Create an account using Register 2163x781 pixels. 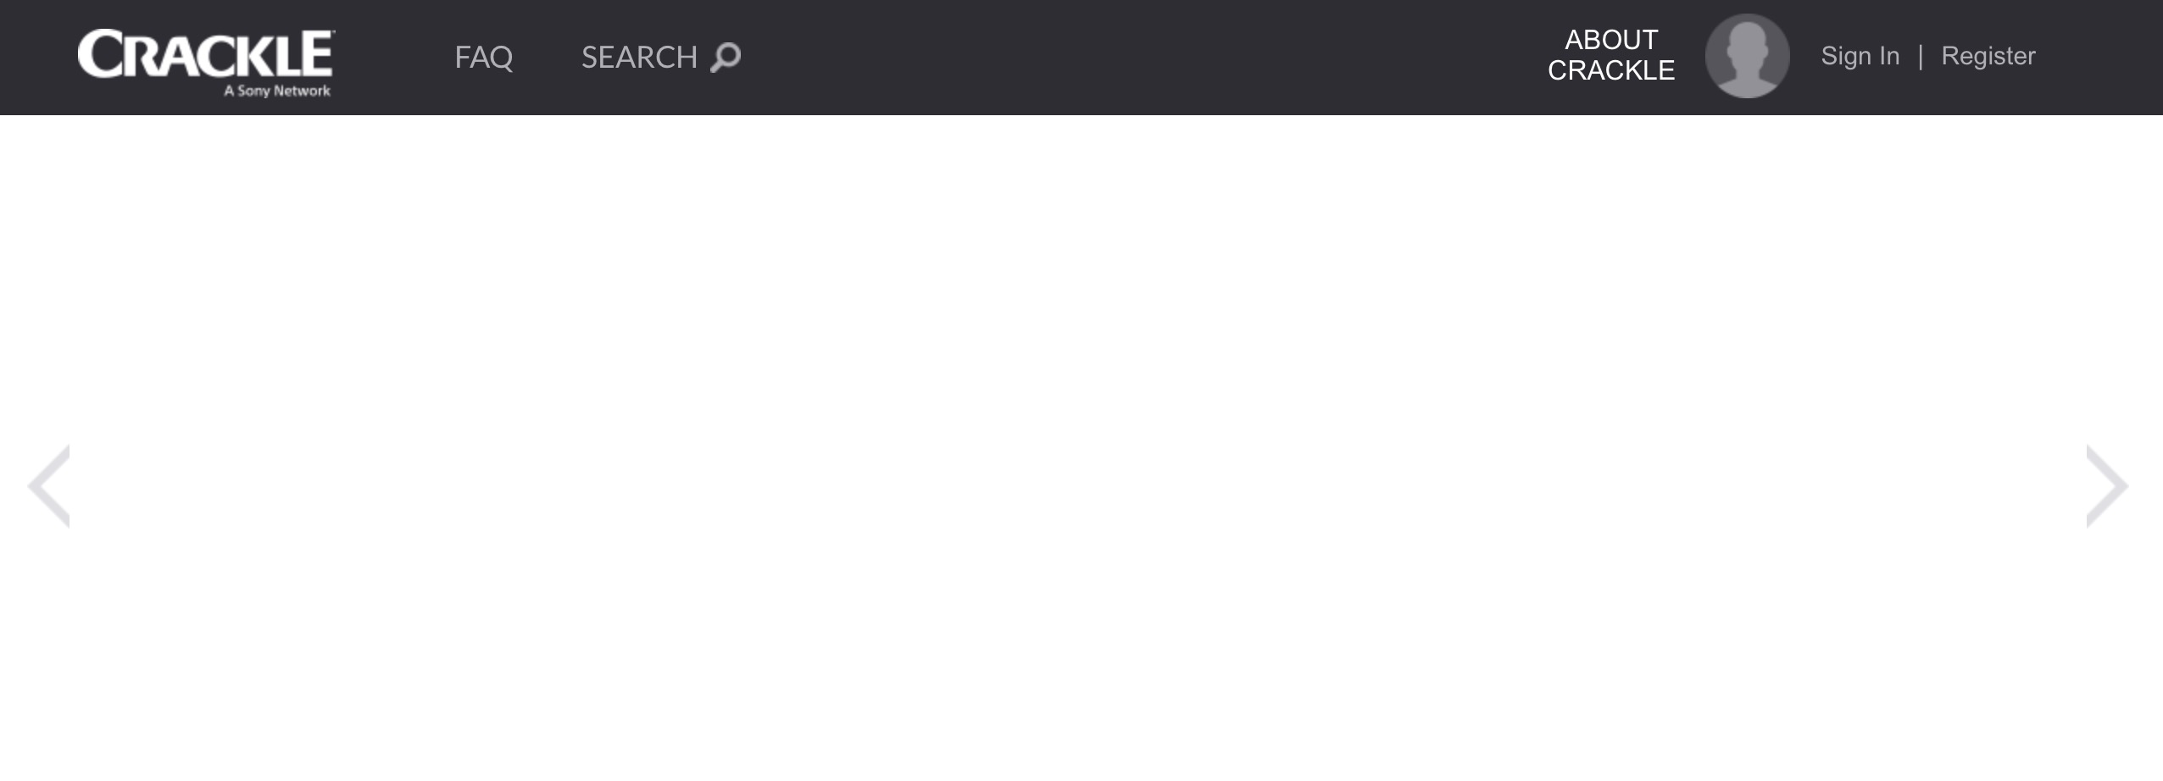pos(1988,56)
